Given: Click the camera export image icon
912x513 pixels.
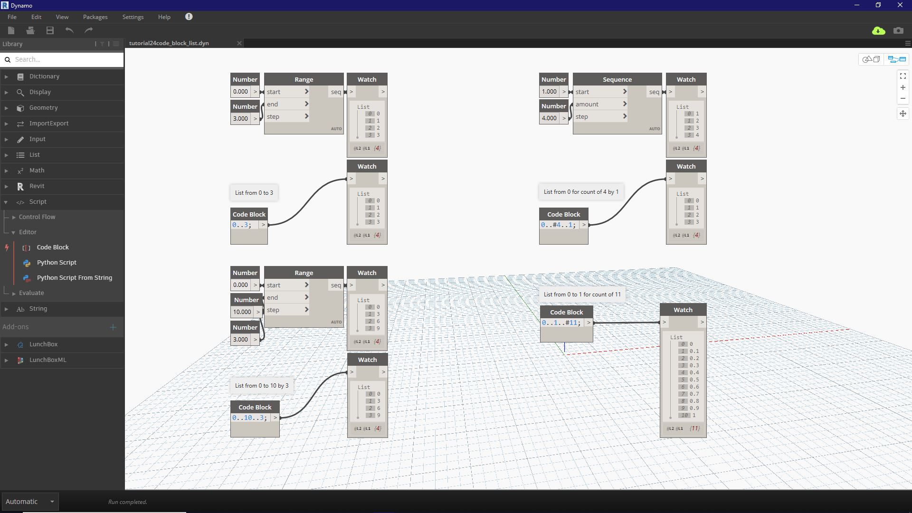Looking at the screenshot, I should (x=898, y=31).
